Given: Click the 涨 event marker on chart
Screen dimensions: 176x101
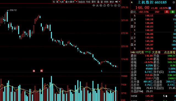Looking at the screenshot, I should [x=34, y=71].
